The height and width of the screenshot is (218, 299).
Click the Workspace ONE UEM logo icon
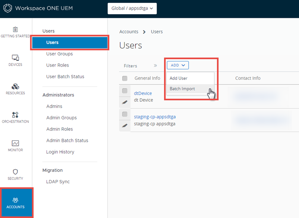click(x=7, y=8)
